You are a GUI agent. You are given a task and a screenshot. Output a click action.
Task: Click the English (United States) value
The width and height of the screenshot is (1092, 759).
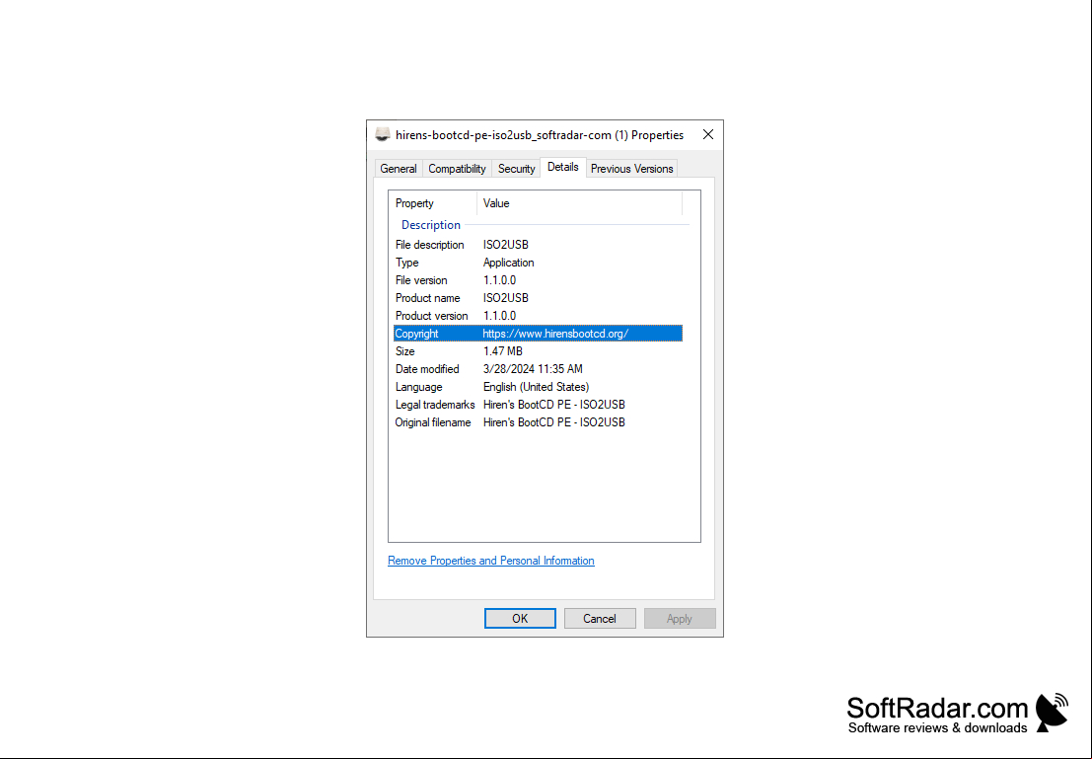(537, 387)
